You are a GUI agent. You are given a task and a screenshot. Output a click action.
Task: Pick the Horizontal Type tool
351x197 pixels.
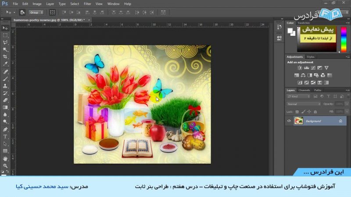(x=5, y=136)
